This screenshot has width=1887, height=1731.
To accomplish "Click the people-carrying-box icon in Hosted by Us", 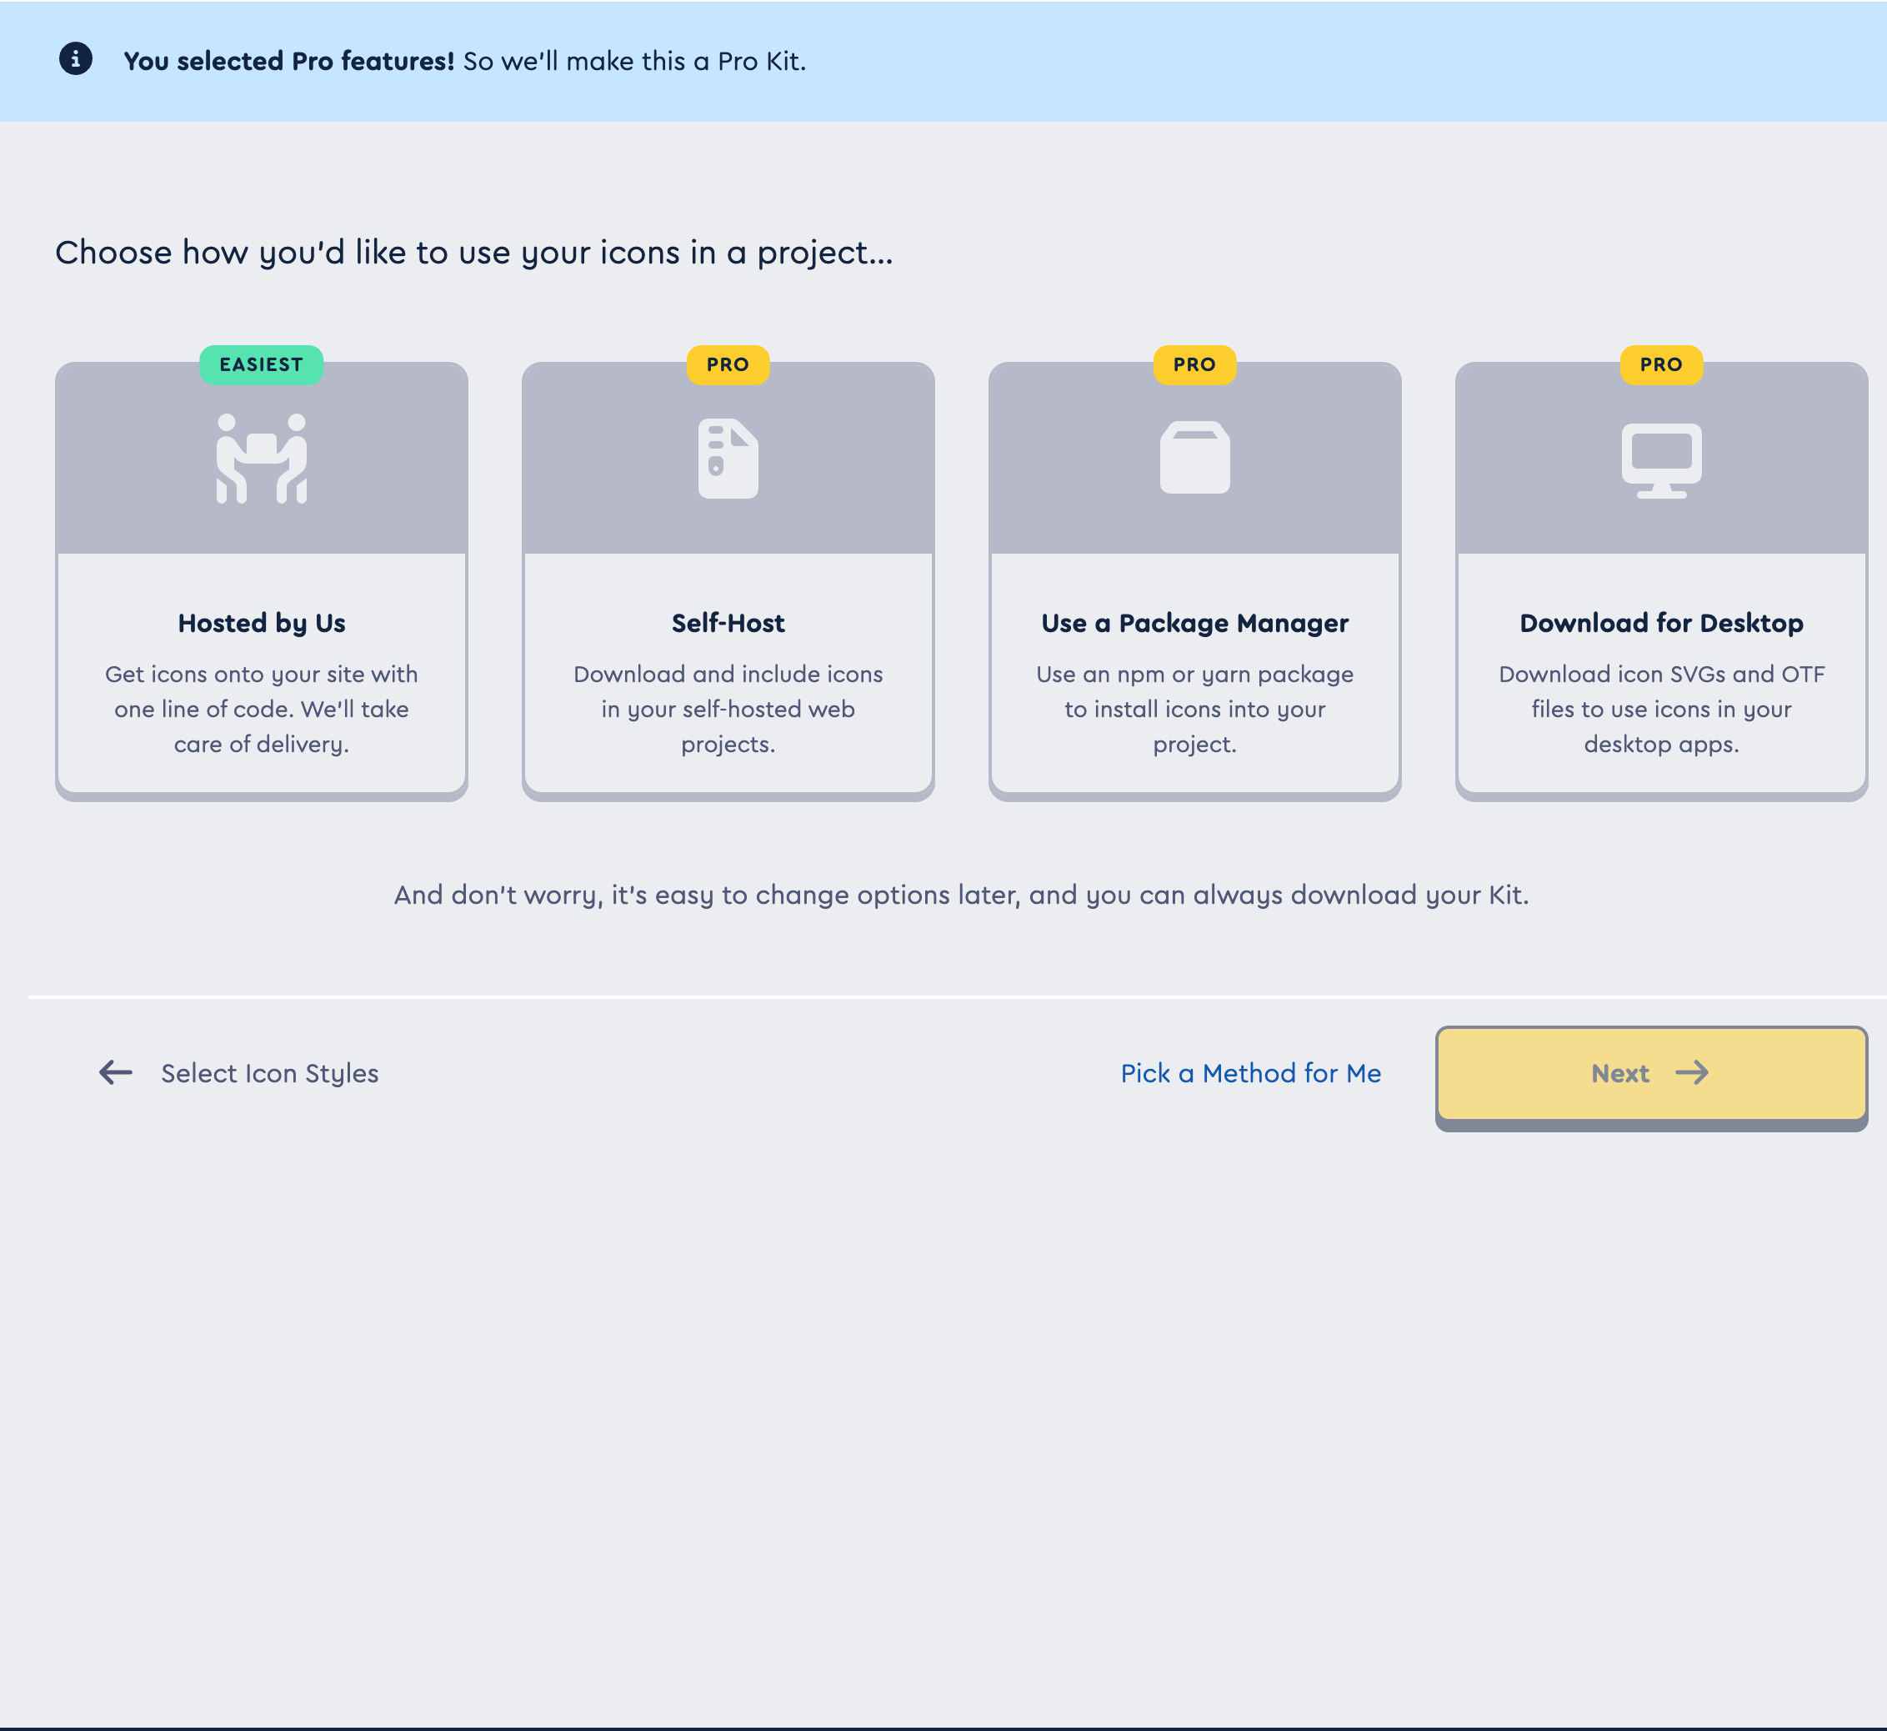I will (261, 458).
